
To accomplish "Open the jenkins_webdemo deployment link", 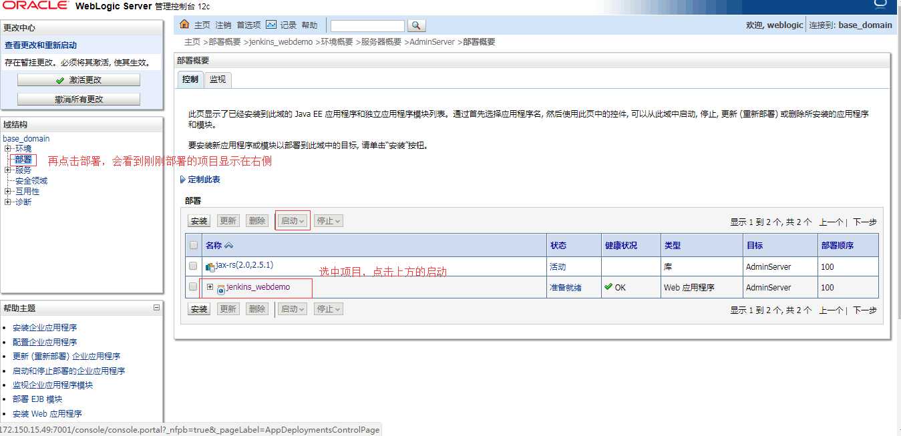I will [258, 287].
